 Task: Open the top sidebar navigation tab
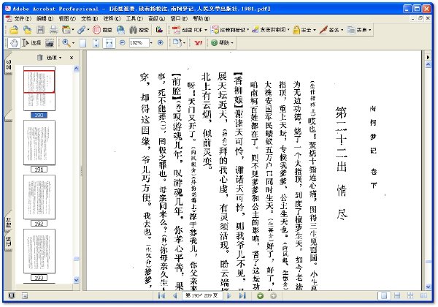8,65
